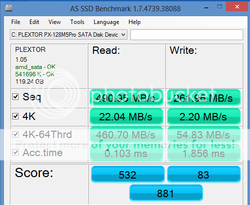The image size is (250, 205).
Task: Click the Score: label
Action: click(34, 173)
